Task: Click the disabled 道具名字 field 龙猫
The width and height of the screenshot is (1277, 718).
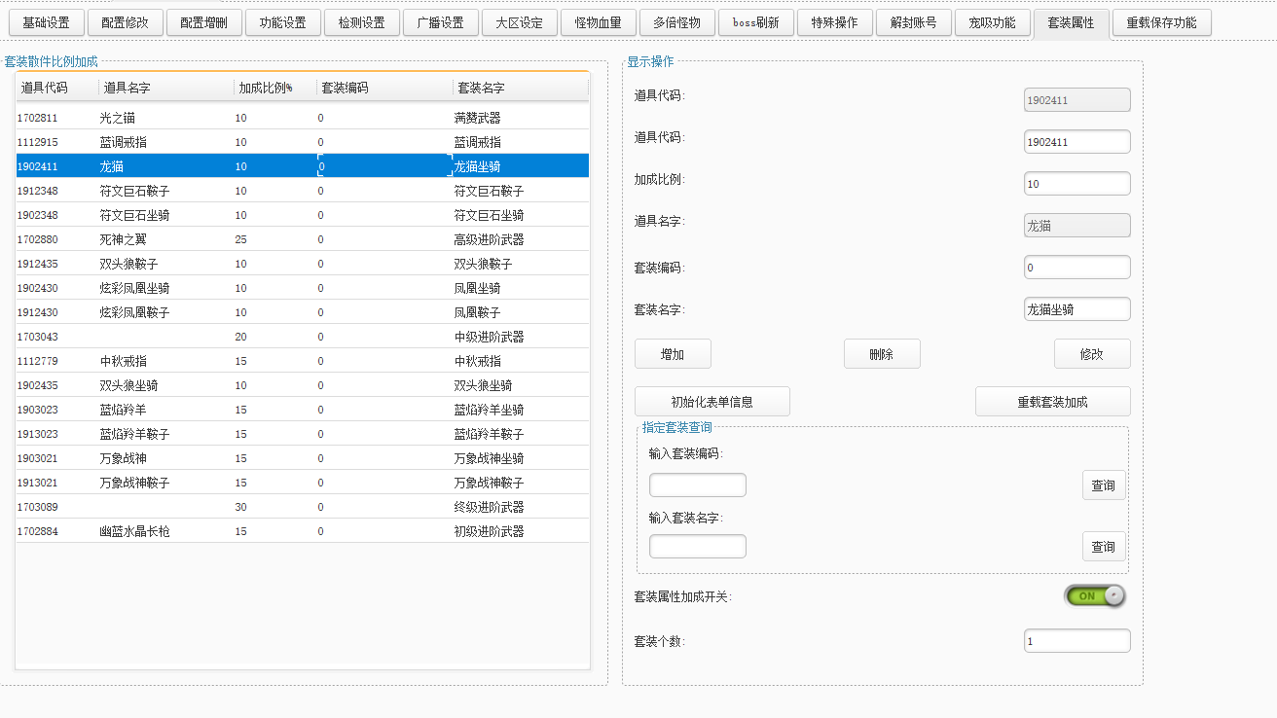Action: [1077, 226]
